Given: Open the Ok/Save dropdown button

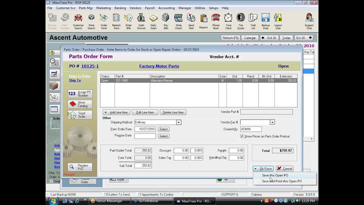Looking at the screenshot, I should [263, 169].
